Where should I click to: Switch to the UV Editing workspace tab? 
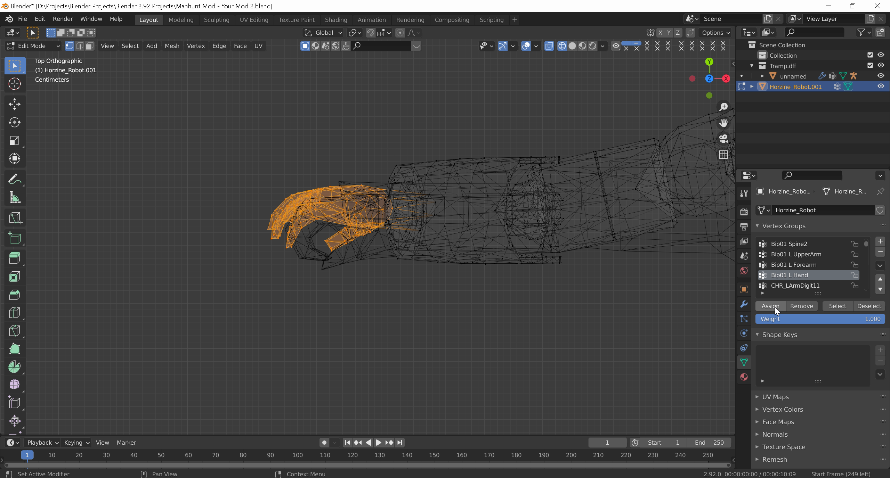pyautogui.click(x=254, y=20)
